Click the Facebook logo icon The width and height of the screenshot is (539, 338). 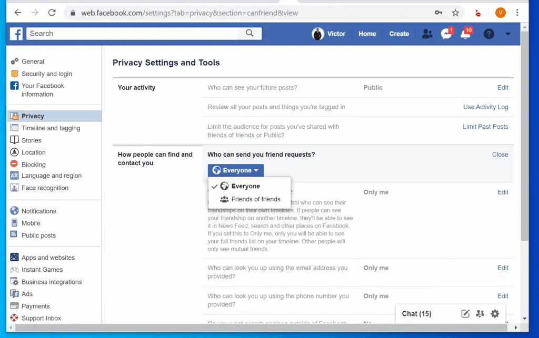pyautogui.click(x=16, y=34)
